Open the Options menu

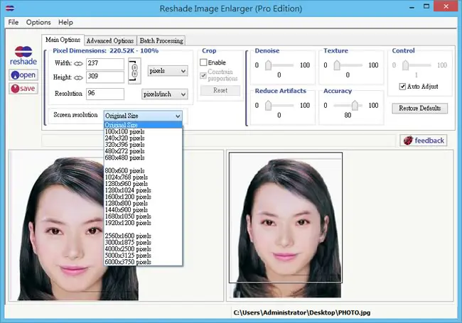(x=38, y=22)
